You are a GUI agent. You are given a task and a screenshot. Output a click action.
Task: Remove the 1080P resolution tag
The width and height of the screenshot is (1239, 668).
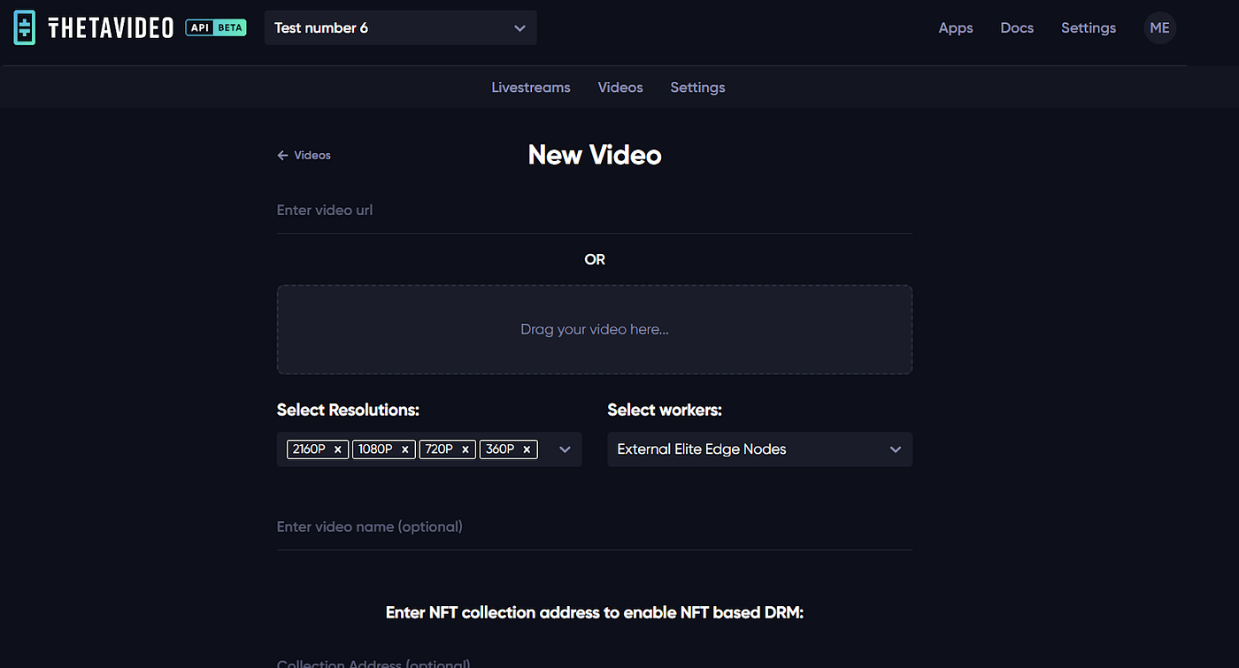(405, 449)
